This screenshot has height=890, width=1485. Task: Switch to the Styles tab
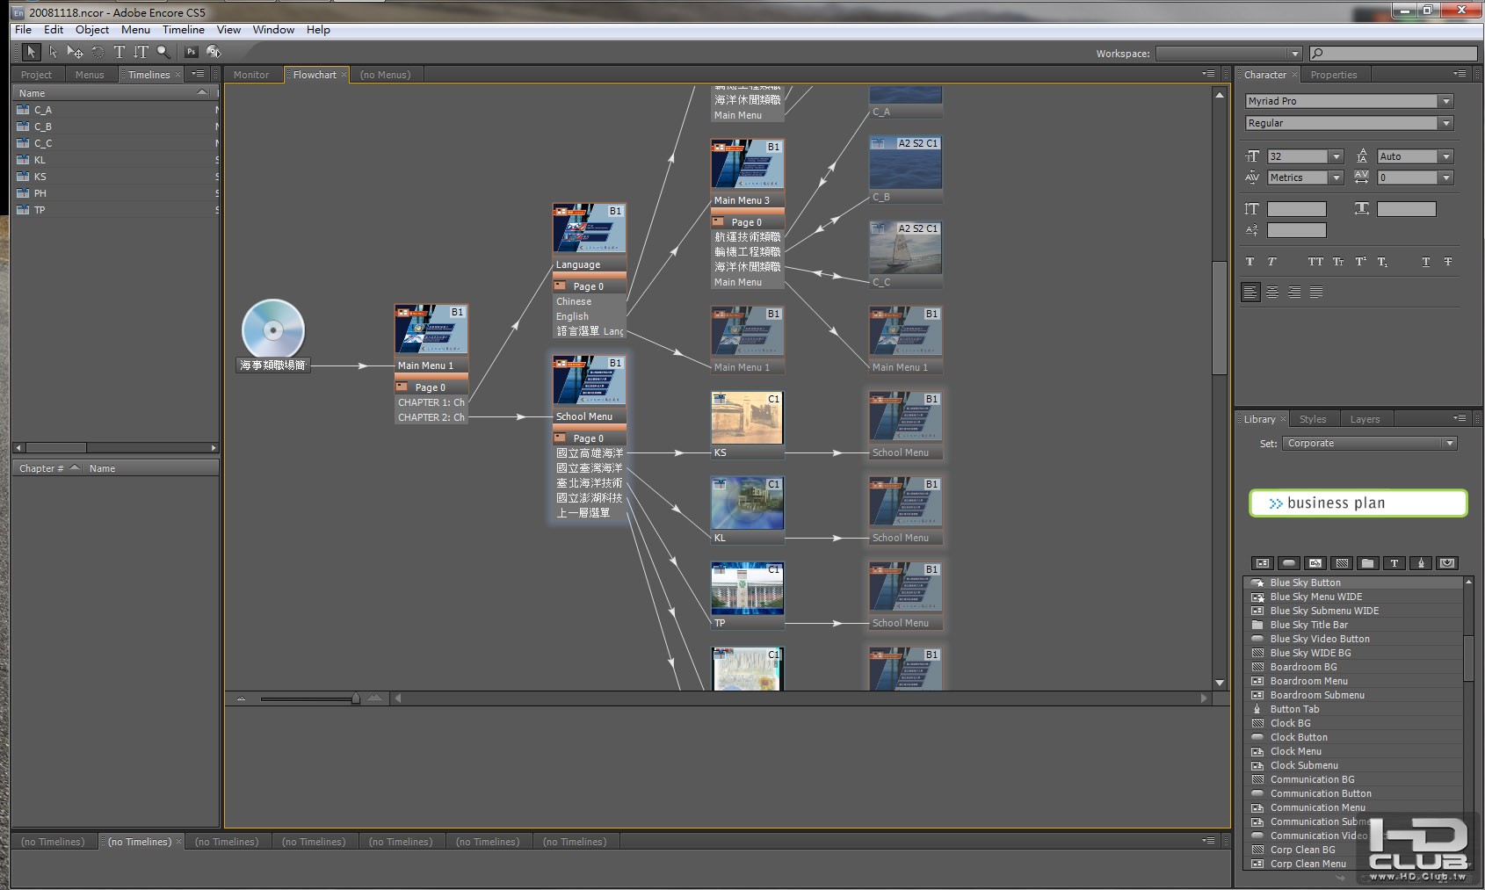click(x=1313, y=419)
